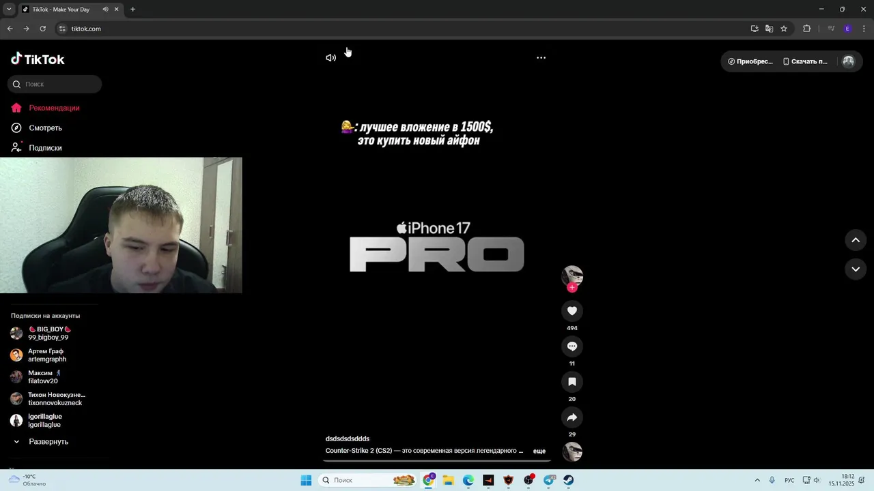The image size is (874, 491).
Task: Go forward in the browser
Action: (x=26, y=29)
